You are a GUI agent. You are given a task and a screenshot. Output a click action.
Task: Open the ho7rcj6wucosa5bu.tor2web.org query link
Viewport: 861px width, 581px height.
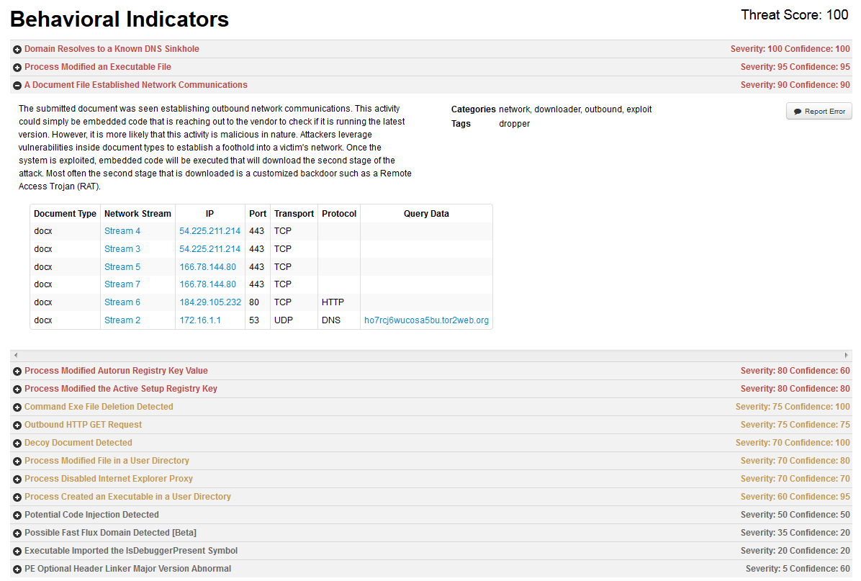[426, 320]
